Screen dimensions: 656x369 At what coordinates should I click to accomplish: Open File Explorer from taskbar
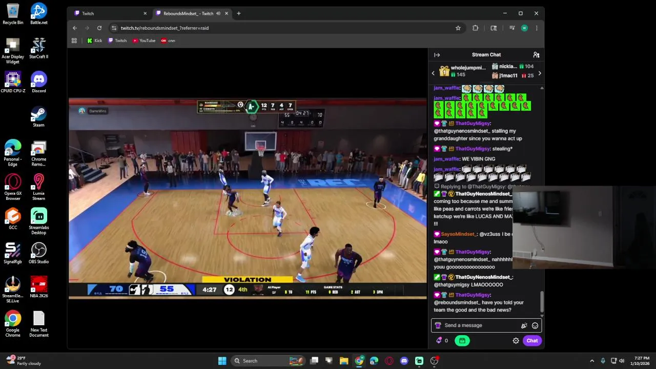pyautogui.click(x=344, y=361)
